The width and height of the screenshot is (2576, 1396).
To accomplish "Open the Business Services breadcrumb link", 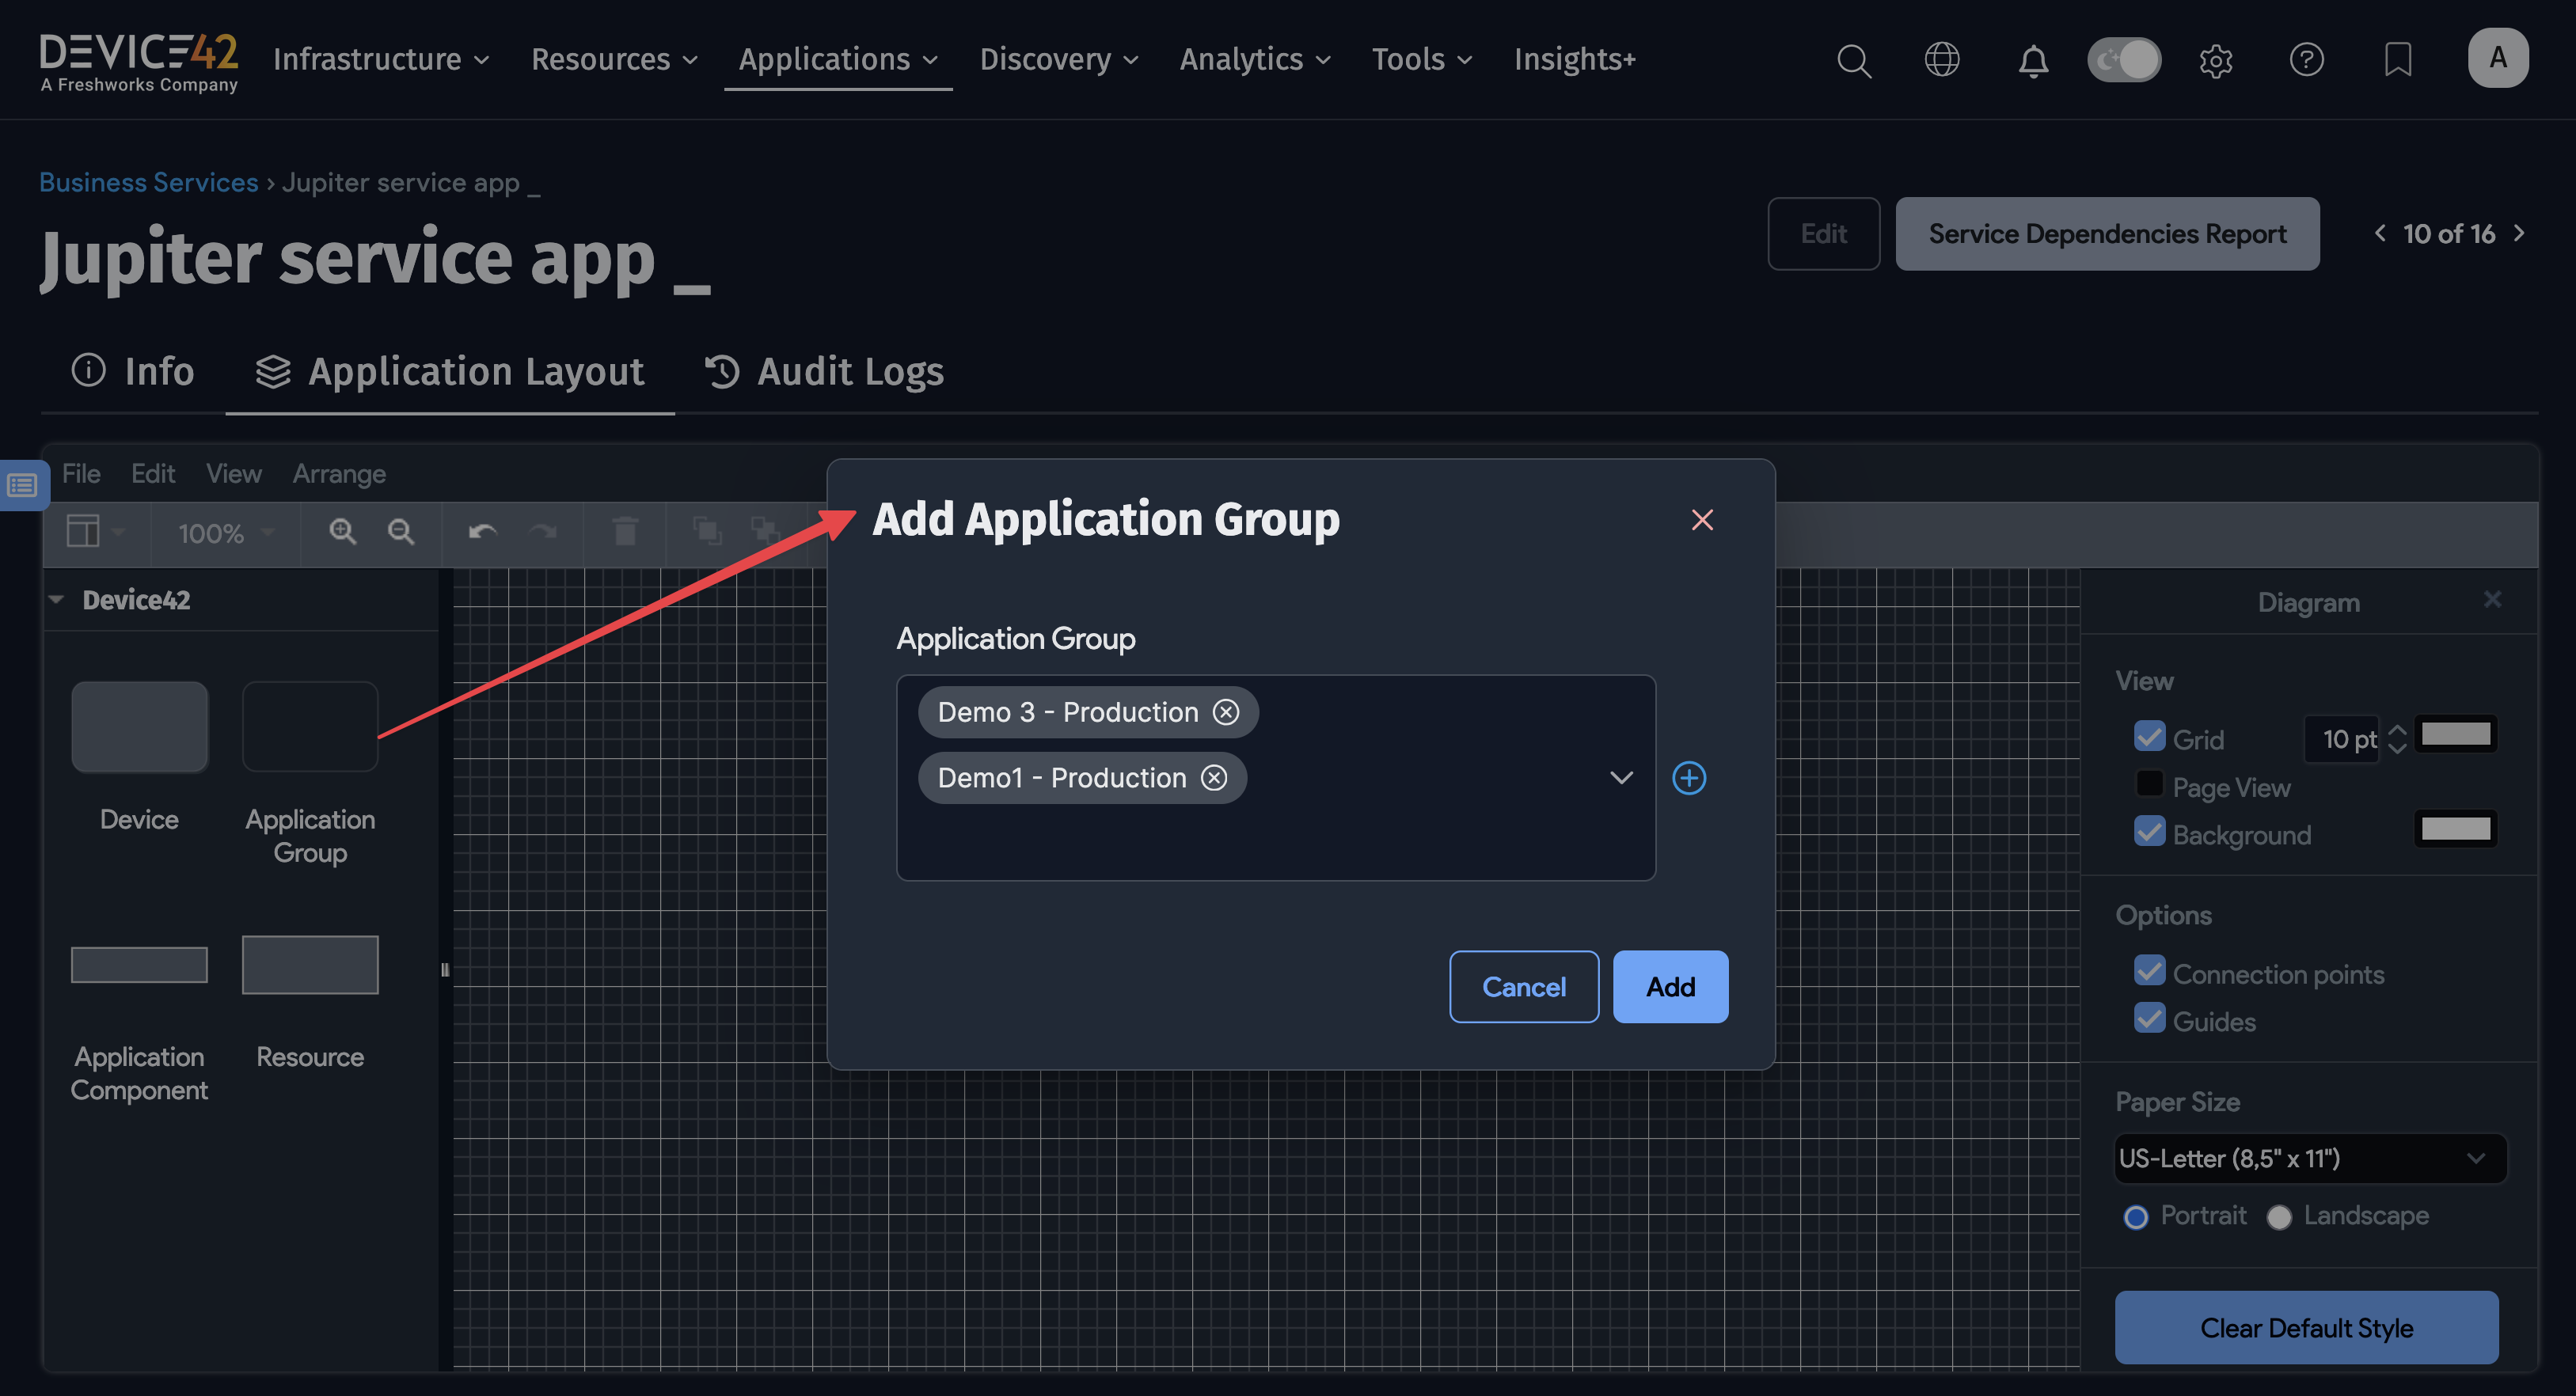I will pos(148,181).
